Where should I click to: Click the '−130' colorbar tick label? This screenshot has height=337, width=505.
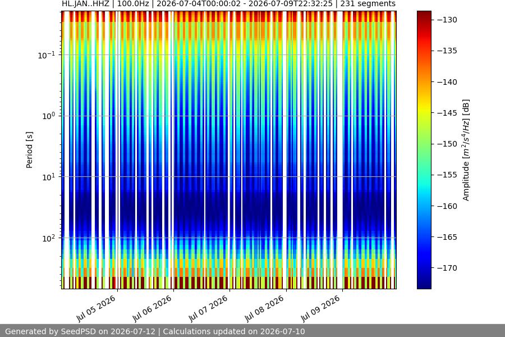pyautogui.click(x=447, y=20)
